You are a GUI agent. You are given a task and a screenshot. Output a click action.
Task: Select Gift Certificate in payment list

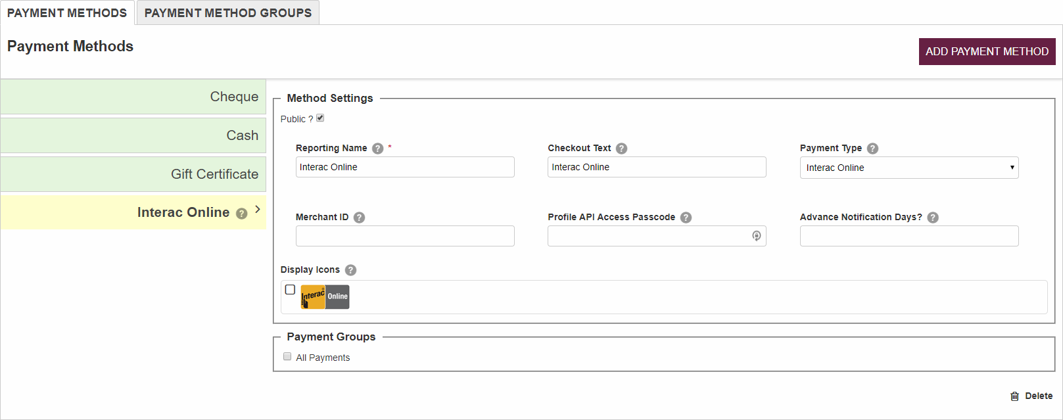(x=133, y=174)
